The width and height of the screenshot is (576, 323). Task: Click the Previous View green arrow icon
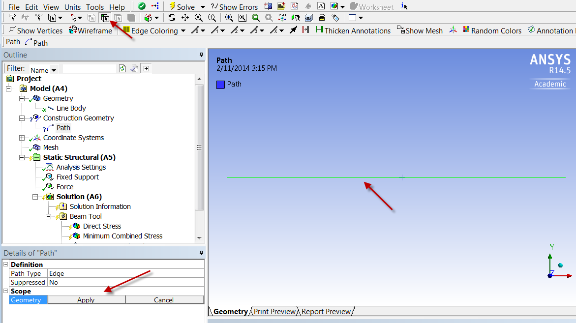(x=256, y=18)
